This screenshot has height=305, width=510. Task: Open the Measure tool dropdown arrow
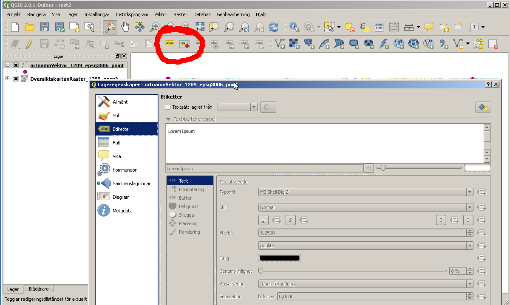coord(418,27)
